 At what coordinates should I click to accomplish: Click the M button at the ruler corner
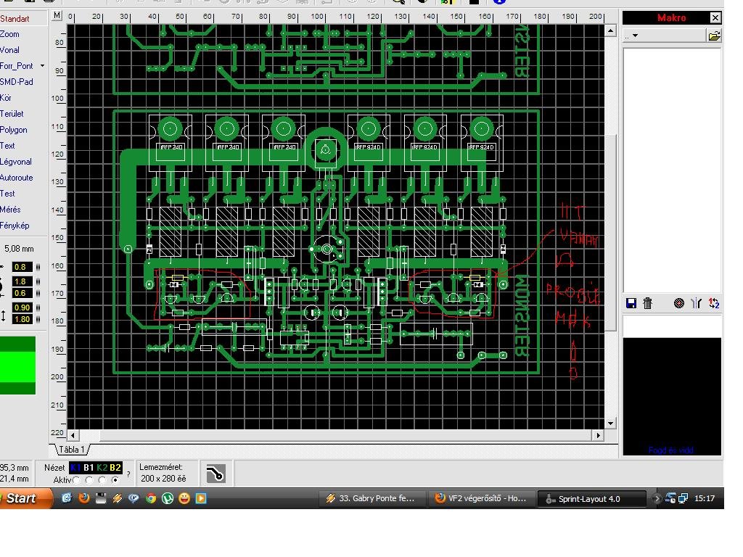tap(57, 16)
